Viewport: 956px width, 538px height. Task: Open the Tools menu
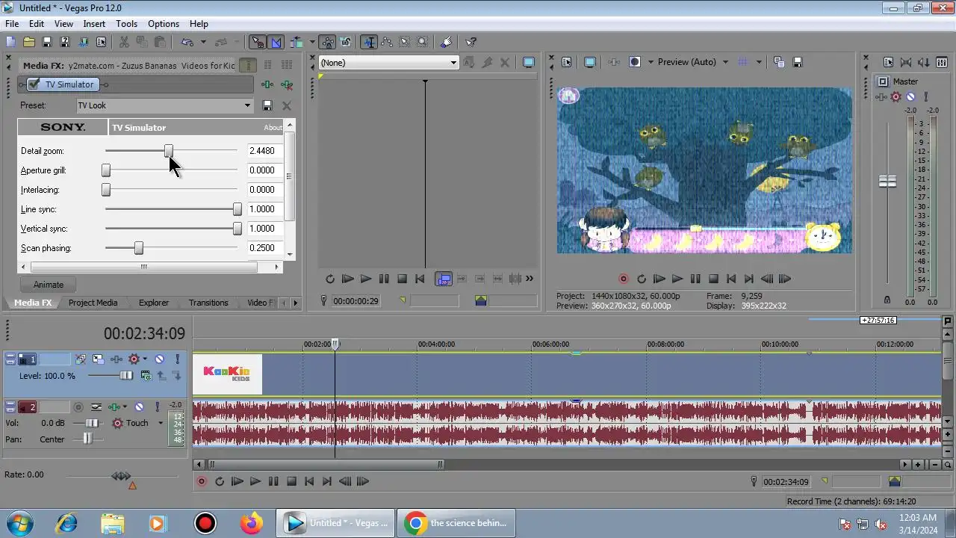tap(126, 24)
